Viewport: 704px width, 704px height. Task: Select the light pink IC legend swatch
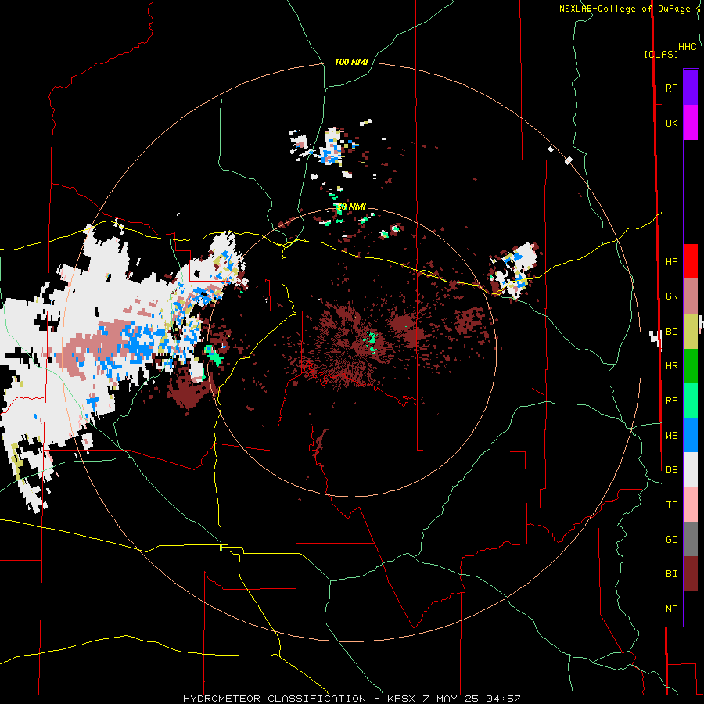pyautogui.click(x=691, y=505)
